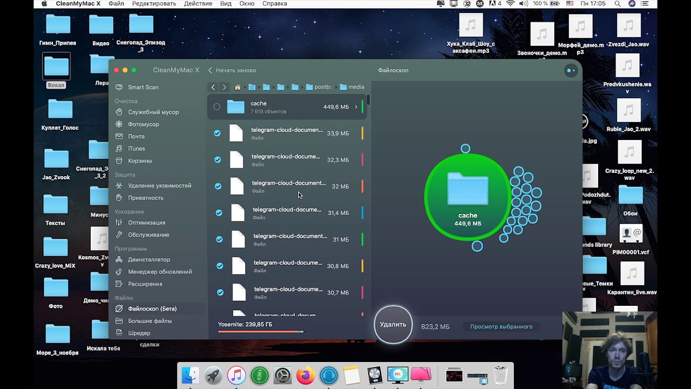This screenshot has height=389, width=691.
Task: Open Оптимизация module
Action: click(146, 223)
